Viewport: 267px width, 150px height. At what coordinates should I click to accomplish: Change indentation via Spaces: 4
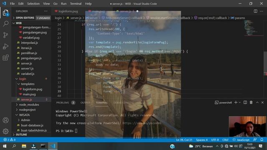[202, 140]
